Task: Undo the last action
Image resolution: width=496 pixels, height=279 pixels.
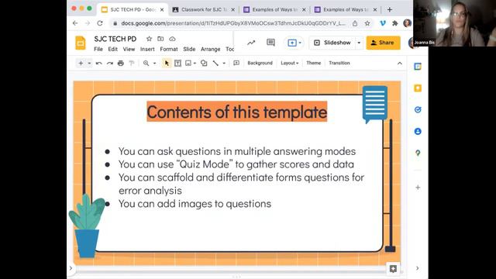Action: coord(98,64)
